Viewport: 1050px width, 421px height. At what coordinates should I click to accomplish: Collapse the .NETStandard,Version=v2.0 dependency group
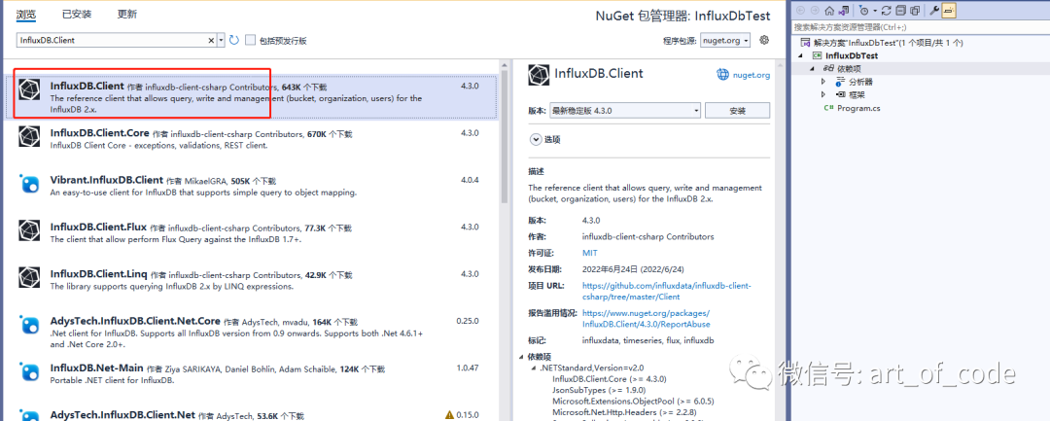[533, 368]
